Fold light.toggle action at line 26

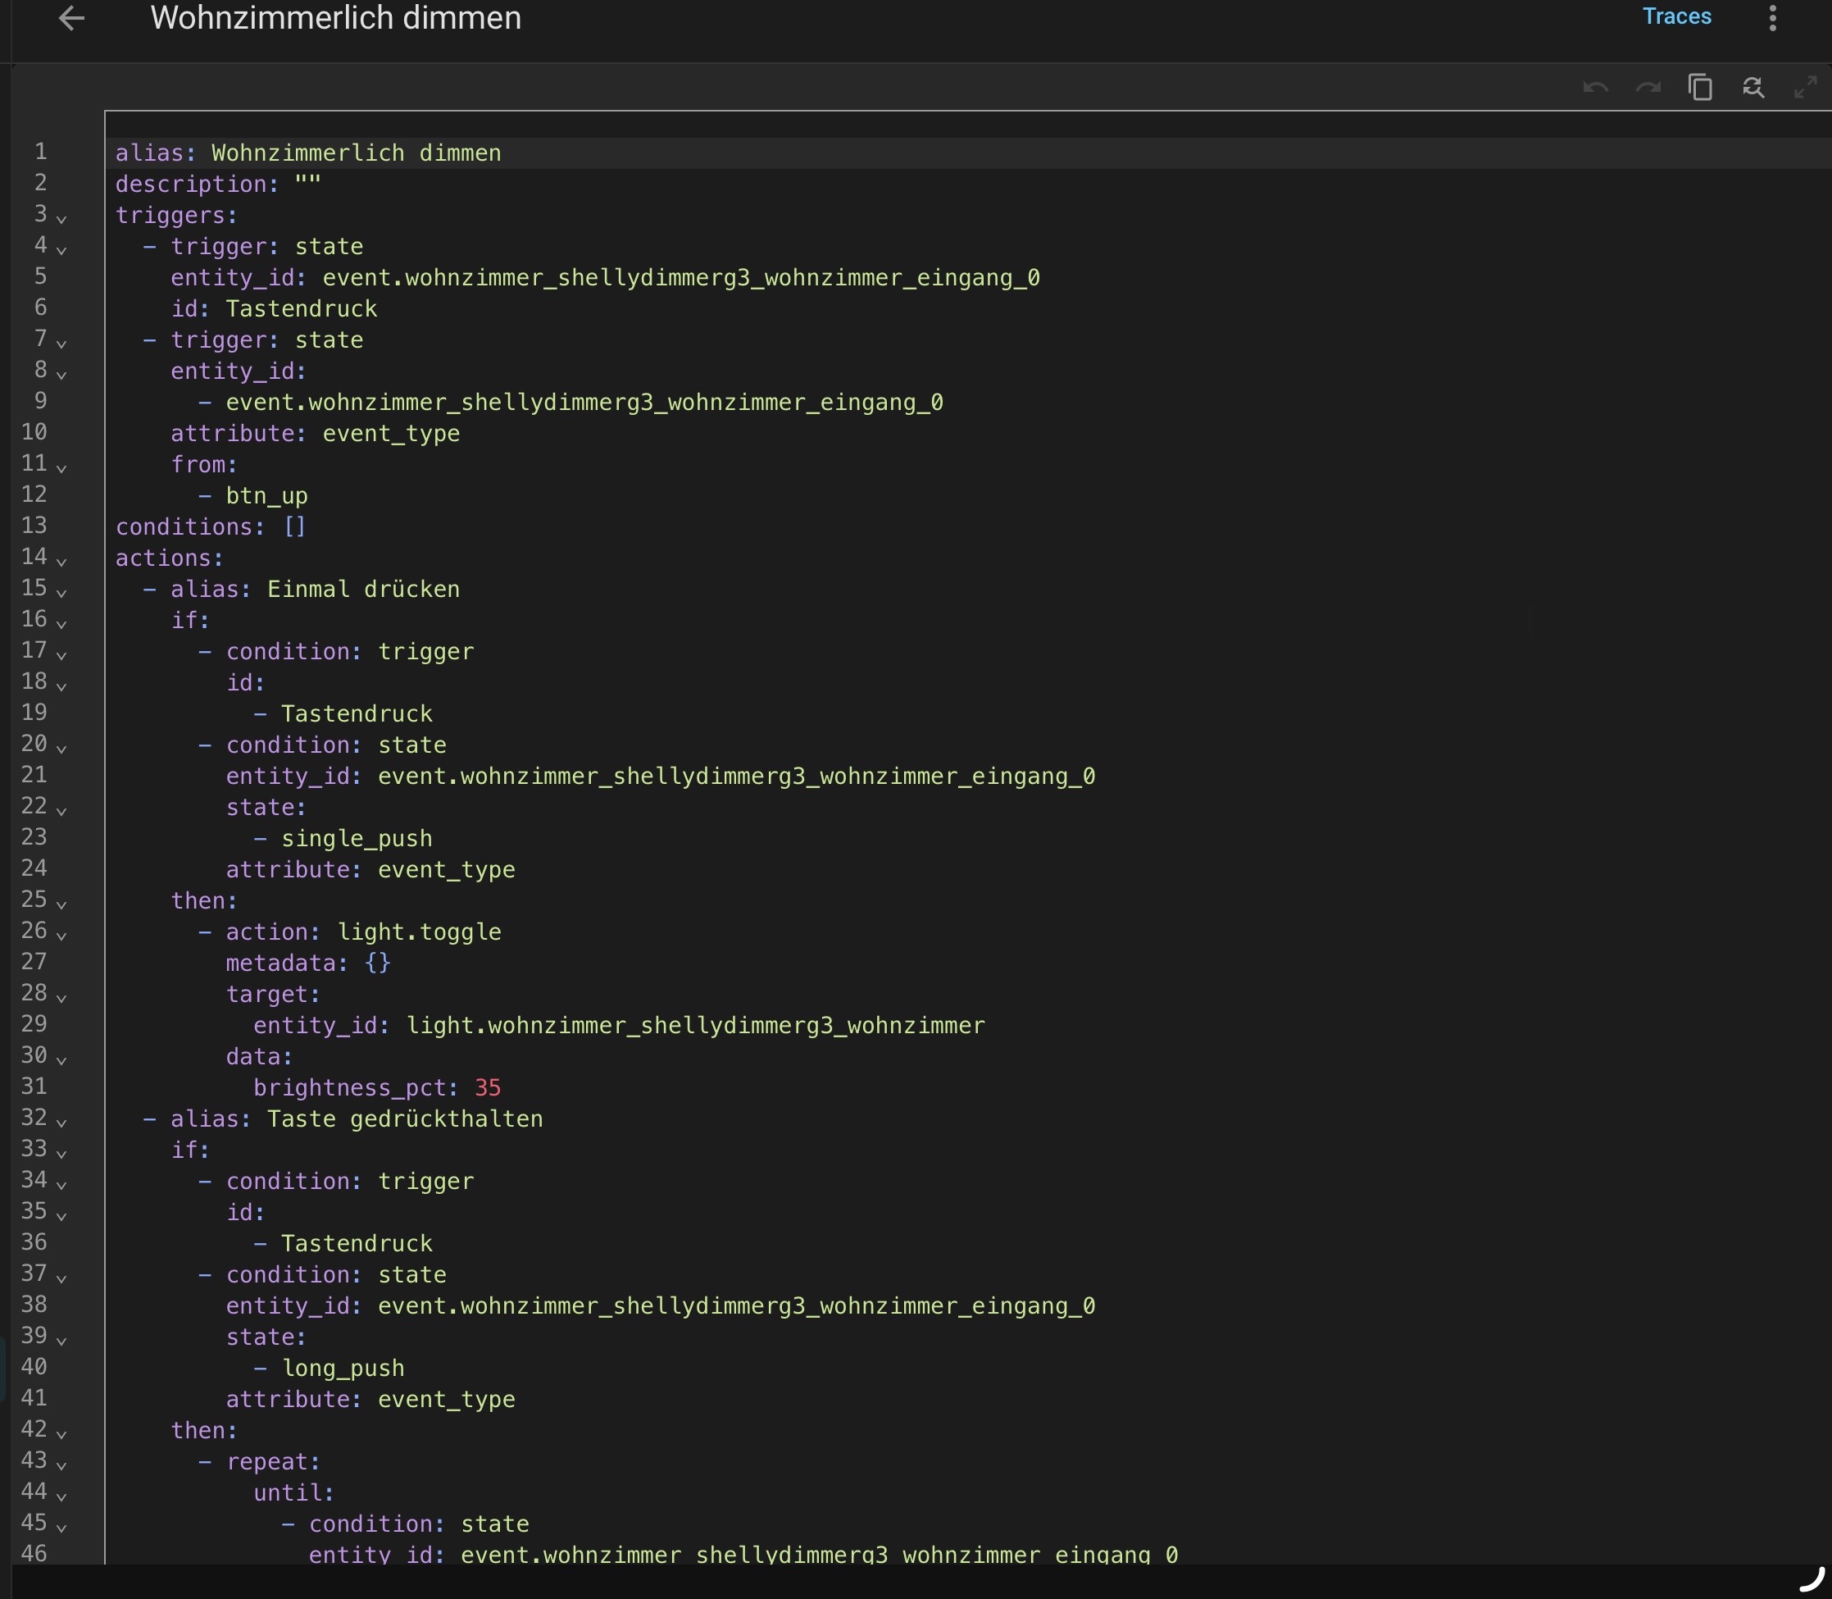coord(61,934)
